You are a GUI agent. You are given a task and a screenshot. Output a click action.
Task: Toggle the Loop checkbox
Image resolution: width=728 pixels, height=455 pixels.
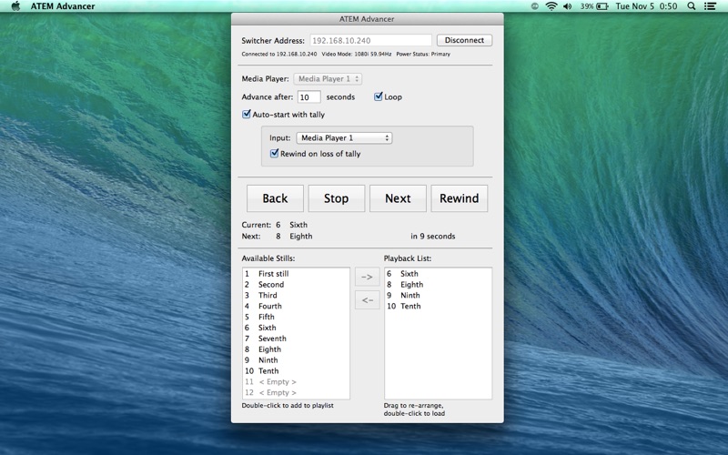click(378, 96)
